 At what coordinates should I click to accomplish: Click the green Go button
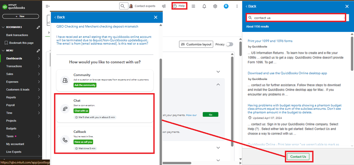point(210,114)
